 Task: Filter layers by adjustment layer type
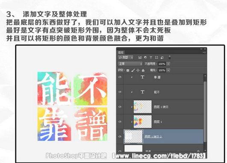145,57
